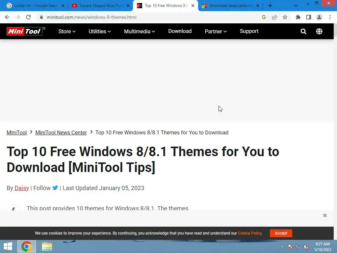The width and height of the screenshot is (337, 253).
Task: Follow the MiniTool breadcrumb link
Action: [x=17, y=132]
